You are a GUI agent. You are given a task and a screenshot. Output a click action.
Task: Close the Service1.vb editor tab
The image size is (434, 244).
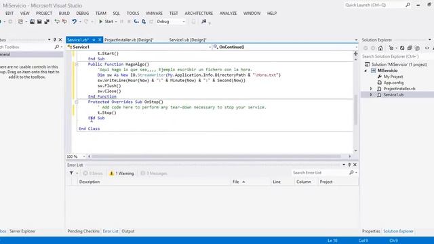pos(100,40)
